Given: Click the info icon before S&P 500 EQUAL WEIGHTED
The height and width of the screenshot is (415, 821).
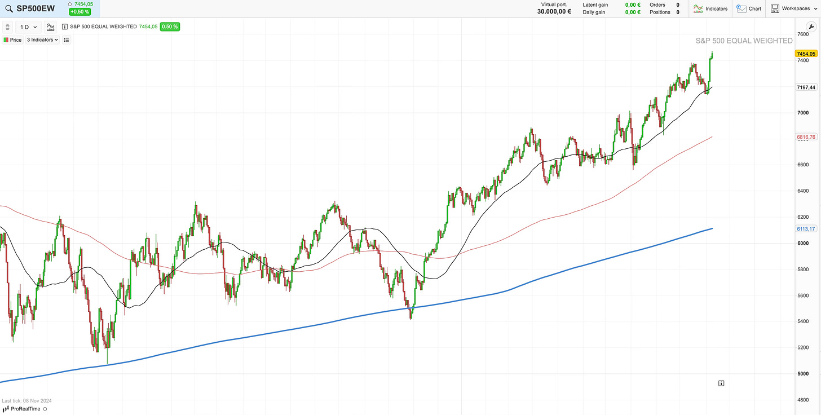Looking at the screenshot, I should 65,27.
